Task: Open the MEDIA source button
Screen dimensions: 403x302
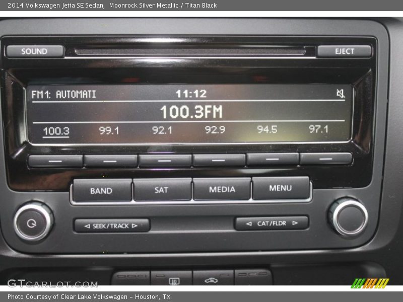Action: (x=222, y=189)
